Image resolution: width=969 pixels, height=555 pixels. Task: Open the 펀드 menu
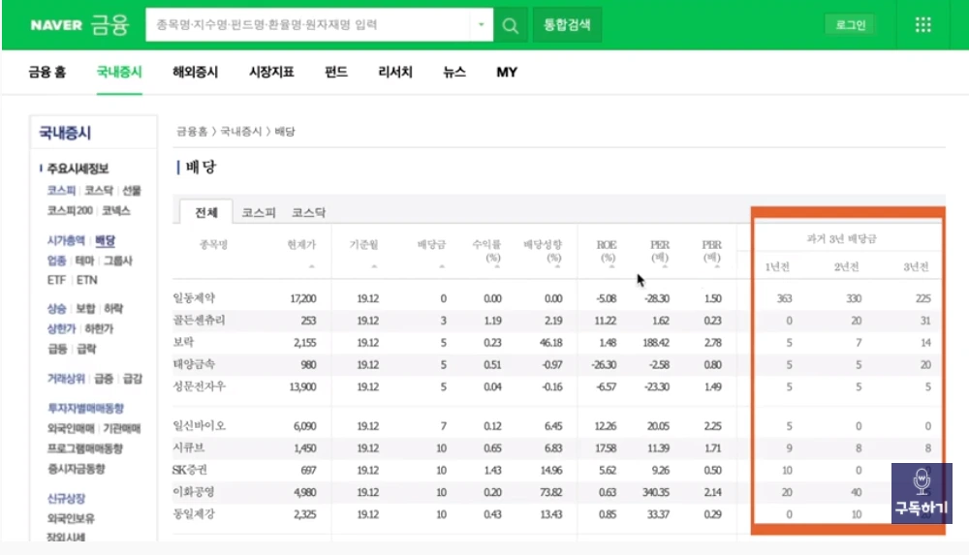point(336,73)
